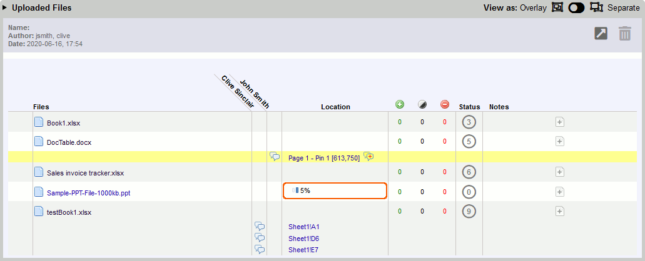Viewport: 645px width, 261px height.
Task: Click the trash delete icon
Action: [625, 34]
